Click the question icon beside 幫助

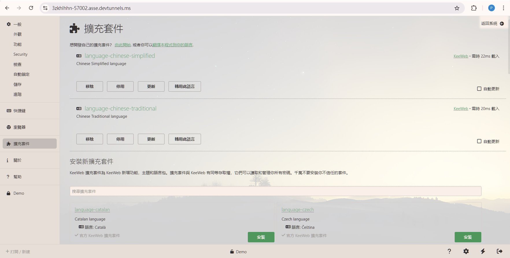[8, 177]
